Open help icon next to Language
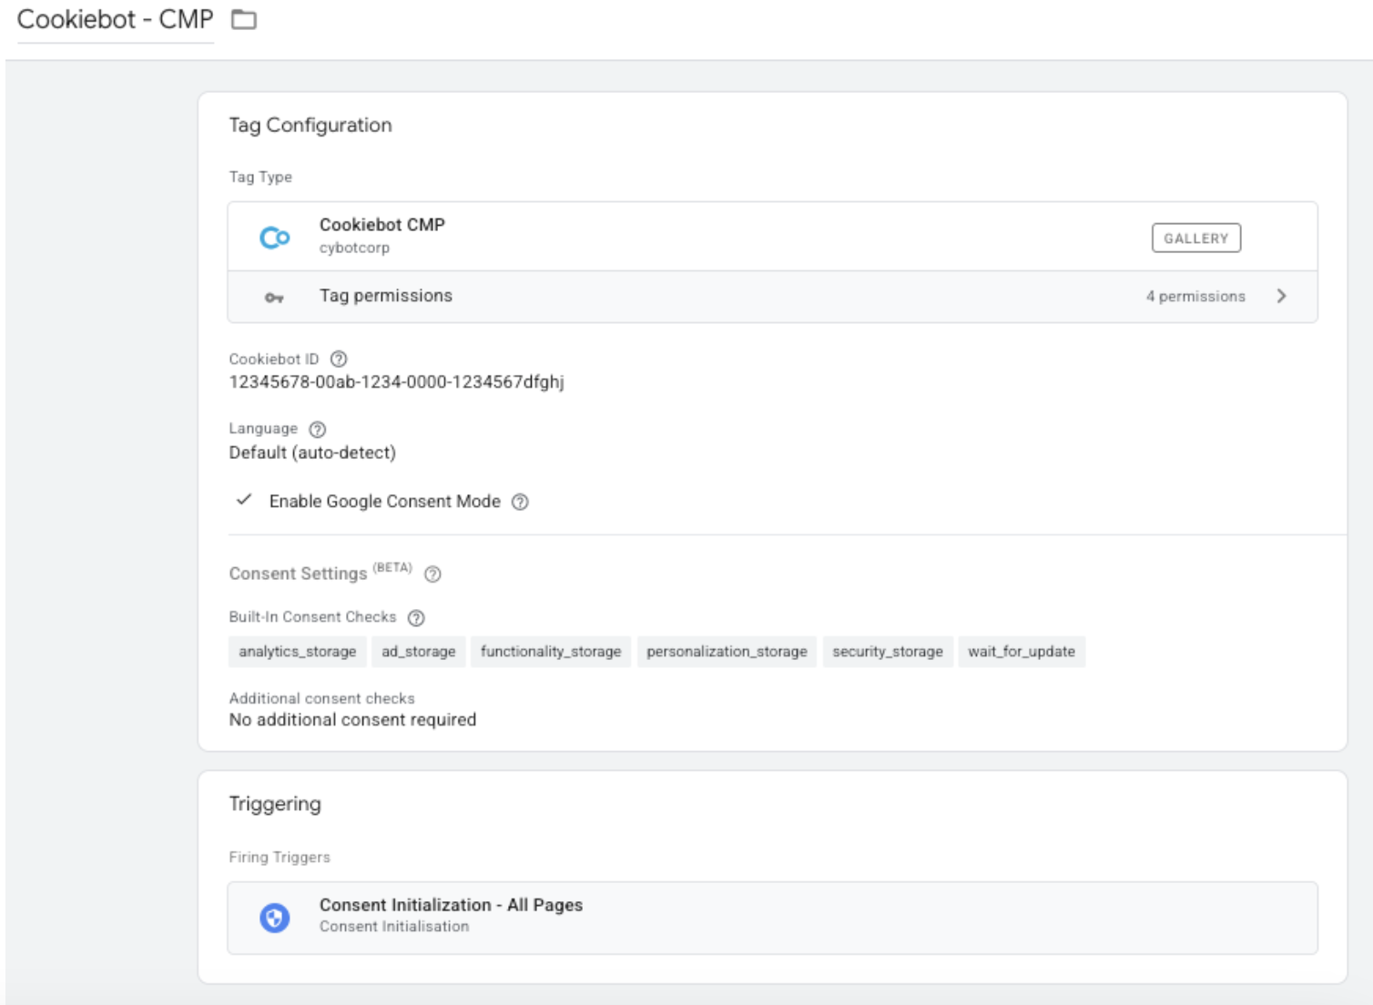Screen dimensions: 1373x1005 coord(318,429)
